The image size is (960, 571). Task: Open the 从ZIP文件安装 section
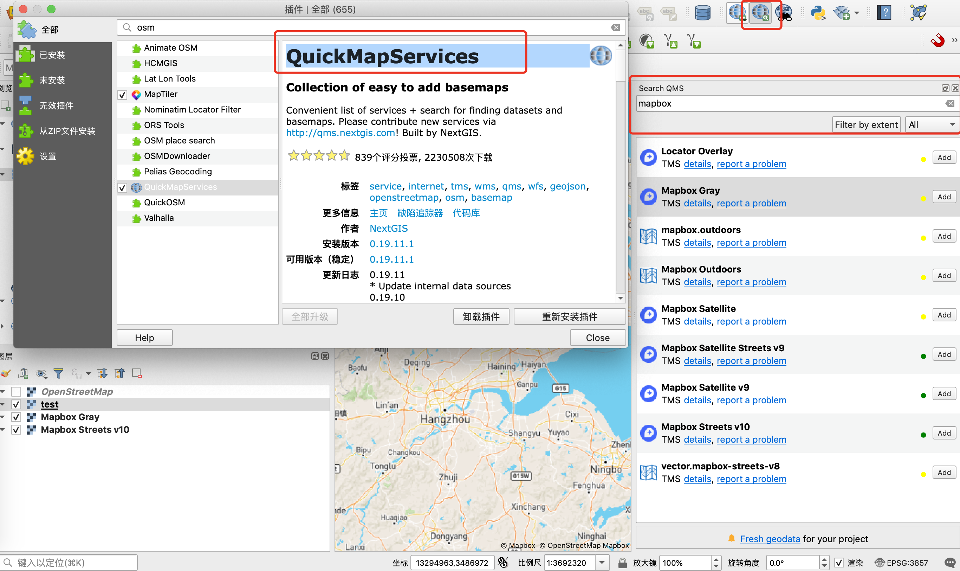67,131
